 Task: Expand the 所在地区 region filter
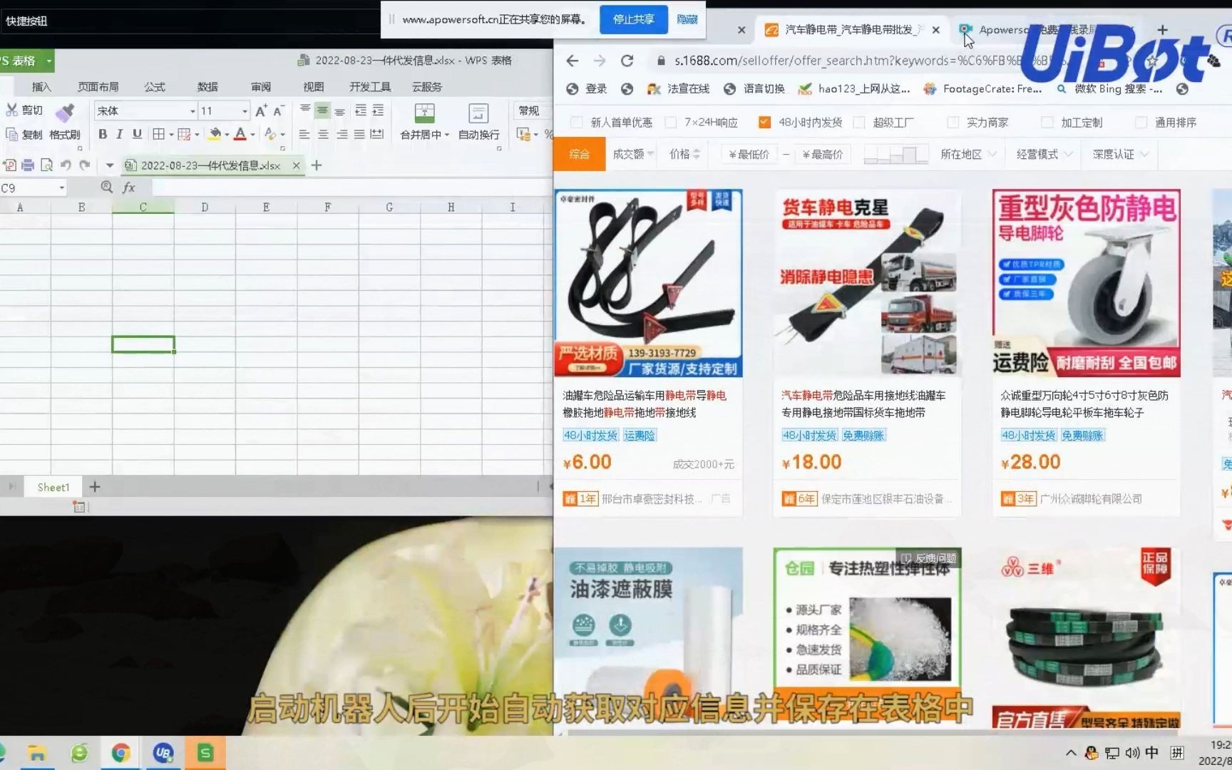click(x=968, y=154)
